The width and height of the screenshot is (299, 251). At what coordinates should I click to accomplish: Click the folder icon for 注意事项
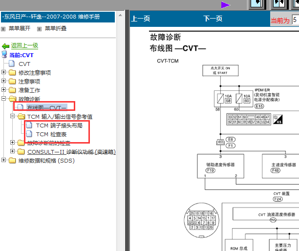[12, 81]
